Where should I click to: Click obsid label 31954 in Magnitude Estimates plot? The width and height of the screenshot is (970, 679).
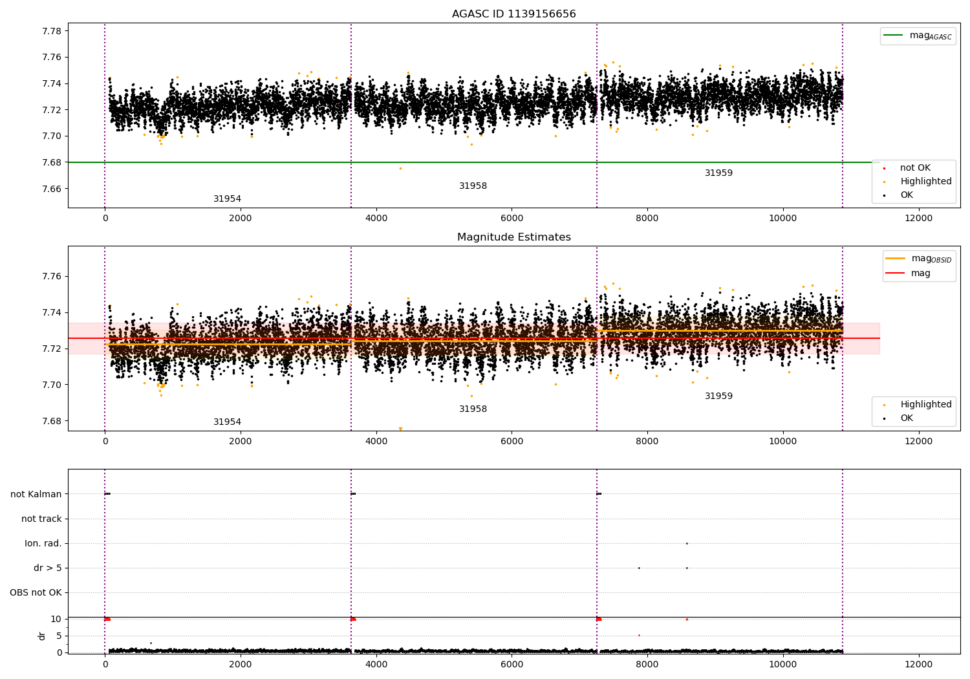click(x=227, y=422)
